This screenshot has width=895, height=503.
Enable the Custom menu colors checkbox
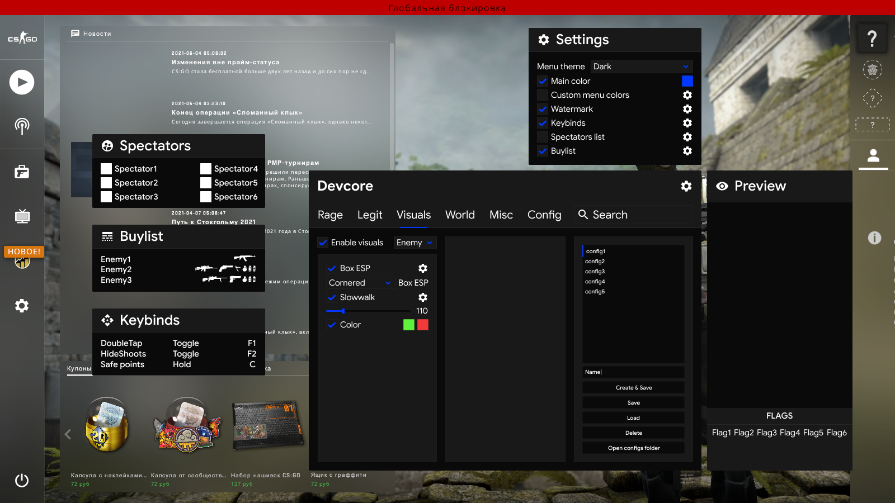coord(543,95)
